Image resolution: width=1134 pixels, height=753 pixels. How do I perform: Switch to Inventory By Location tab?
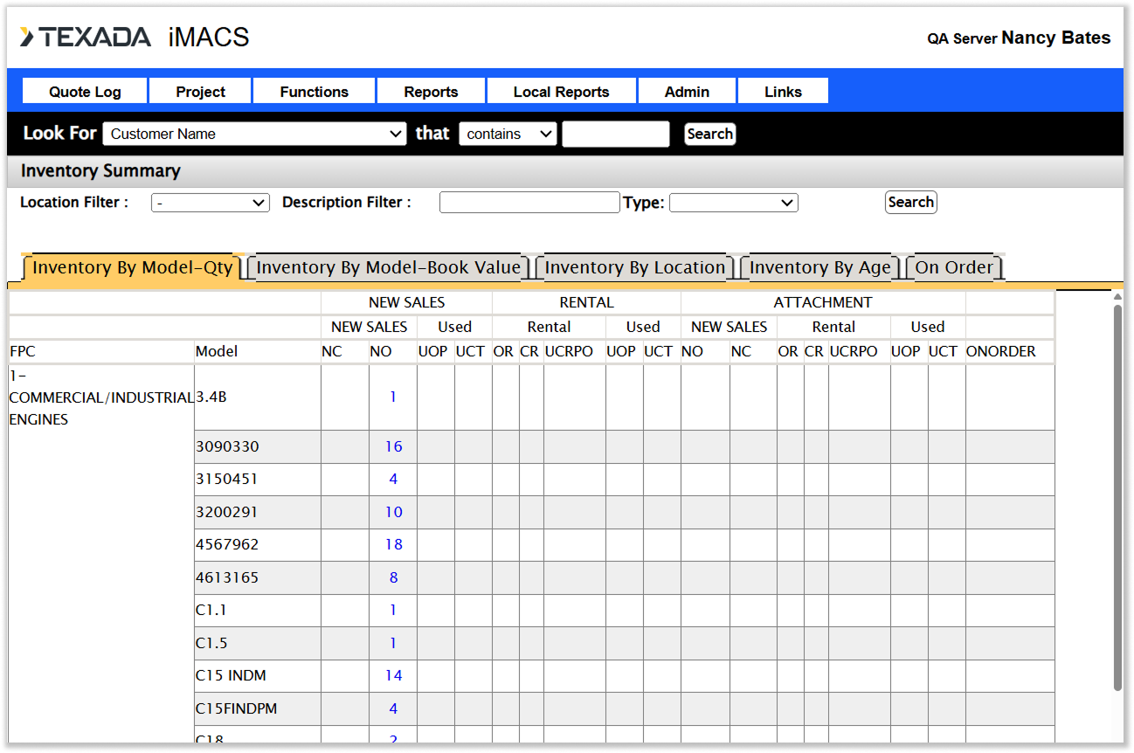635,268
